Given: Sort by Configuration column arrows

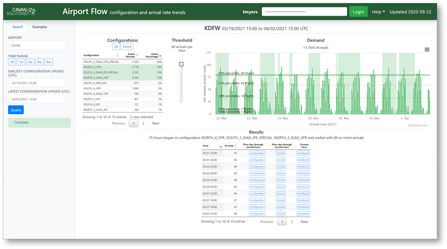Looking at the screenshot, I should [117, 55].
